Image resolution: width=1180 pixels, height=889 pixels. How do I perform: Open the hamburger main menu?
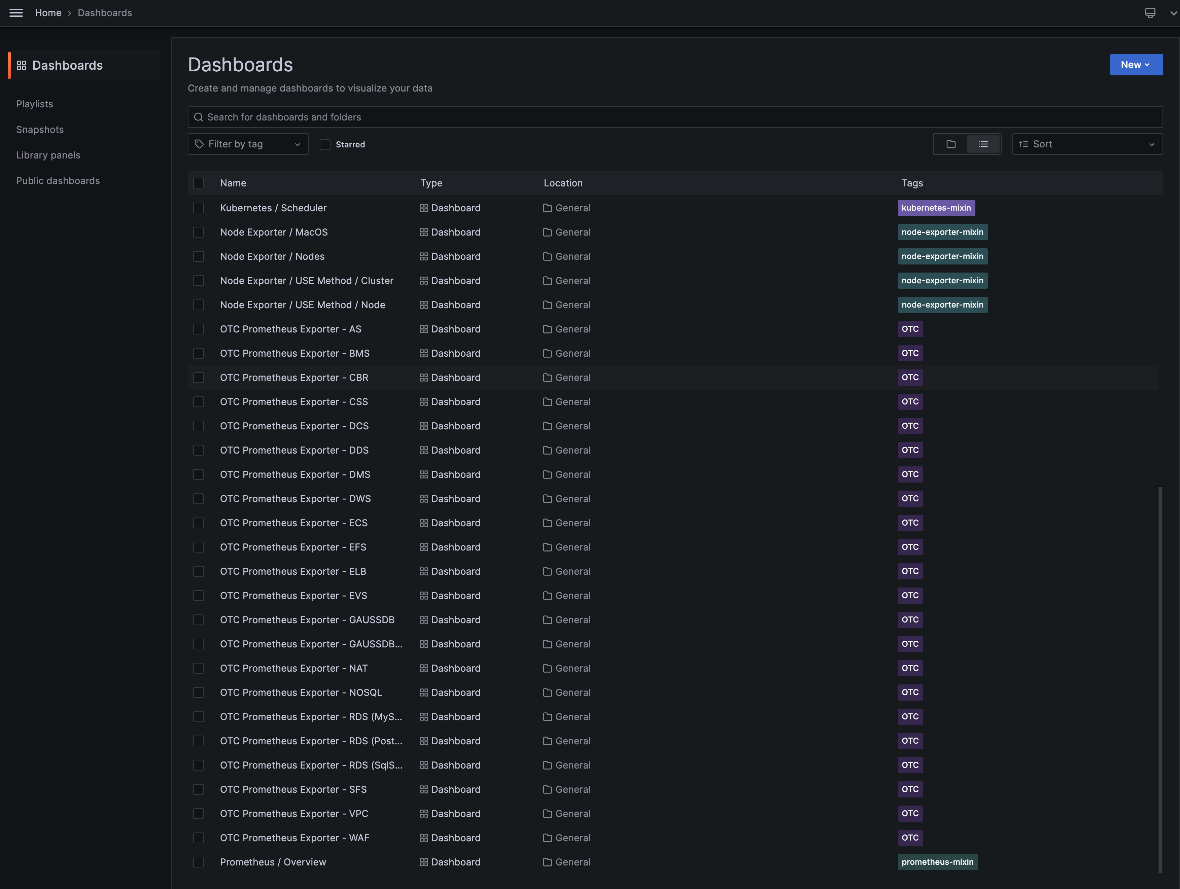click(16, 13)
